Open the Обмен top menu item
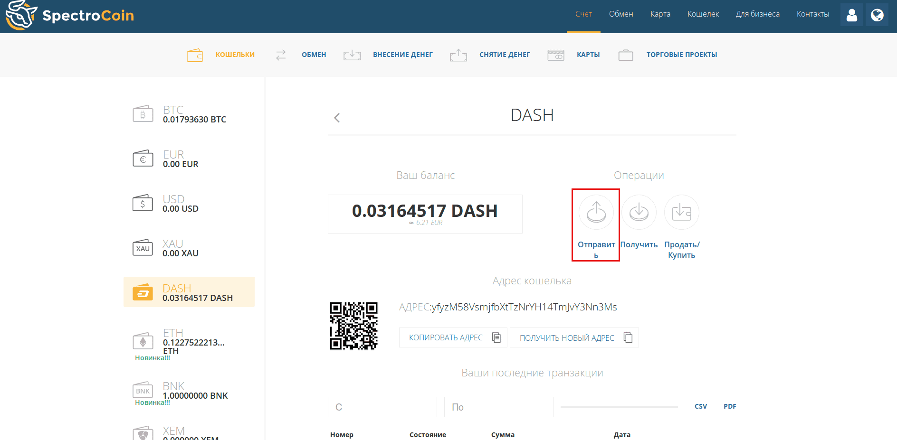 [621, 14]
